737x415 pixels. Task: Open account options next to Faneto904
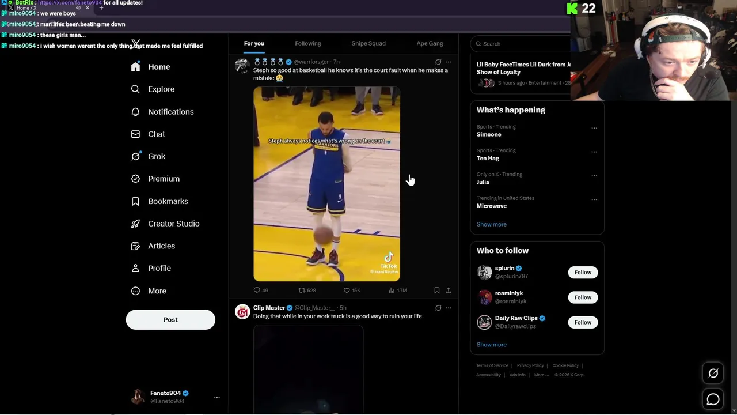point(217,397)
